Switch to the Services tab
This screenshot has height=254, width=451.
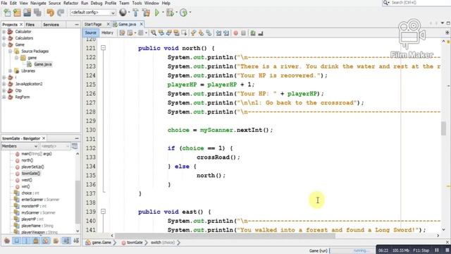[x=51, y=25]
